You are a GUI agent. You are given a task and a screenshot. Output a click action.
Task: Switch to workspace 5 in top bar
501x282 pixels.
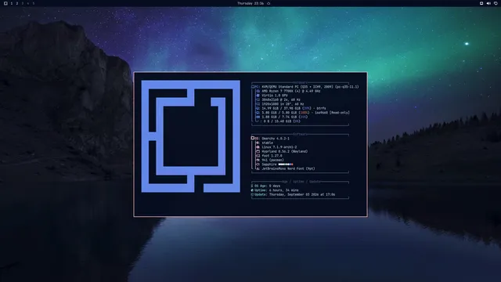[x=33, y=3]
